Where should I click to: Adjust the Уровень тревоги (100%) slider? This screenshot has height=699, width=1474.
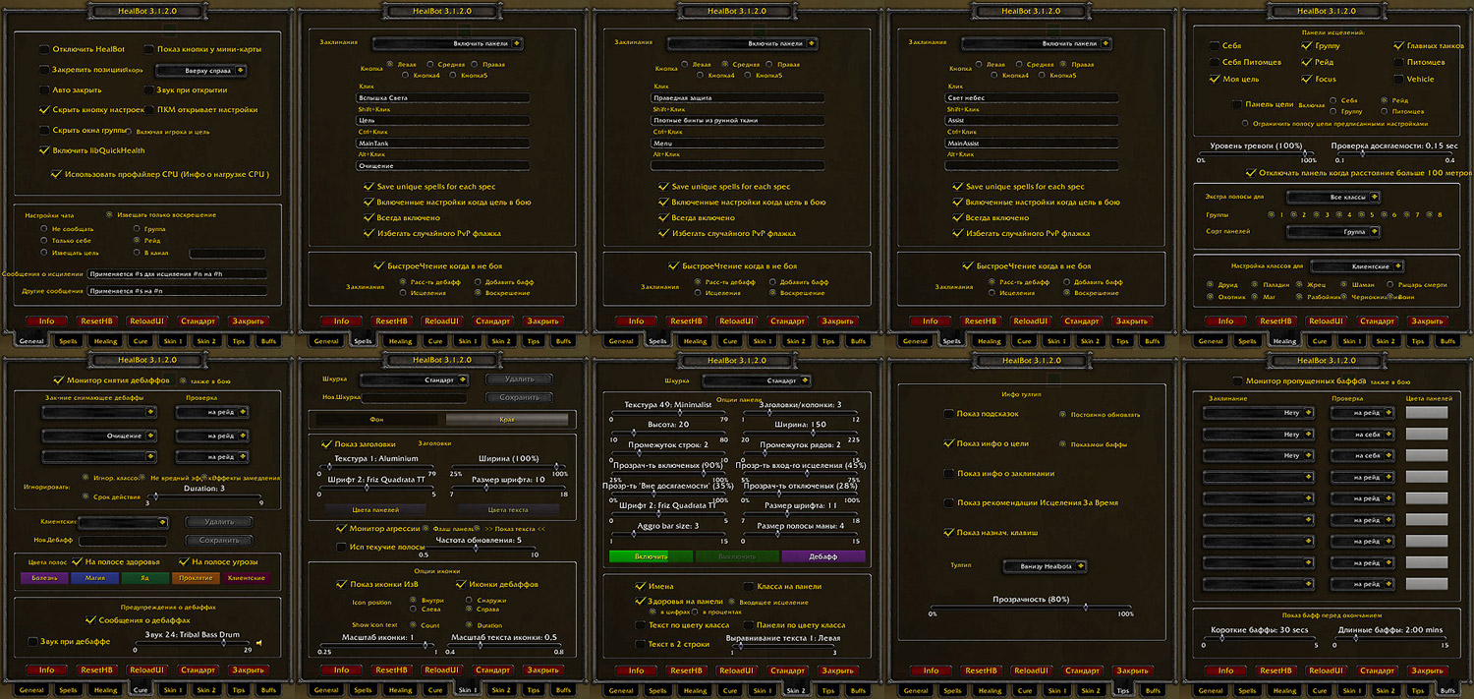click(1258, 153)
